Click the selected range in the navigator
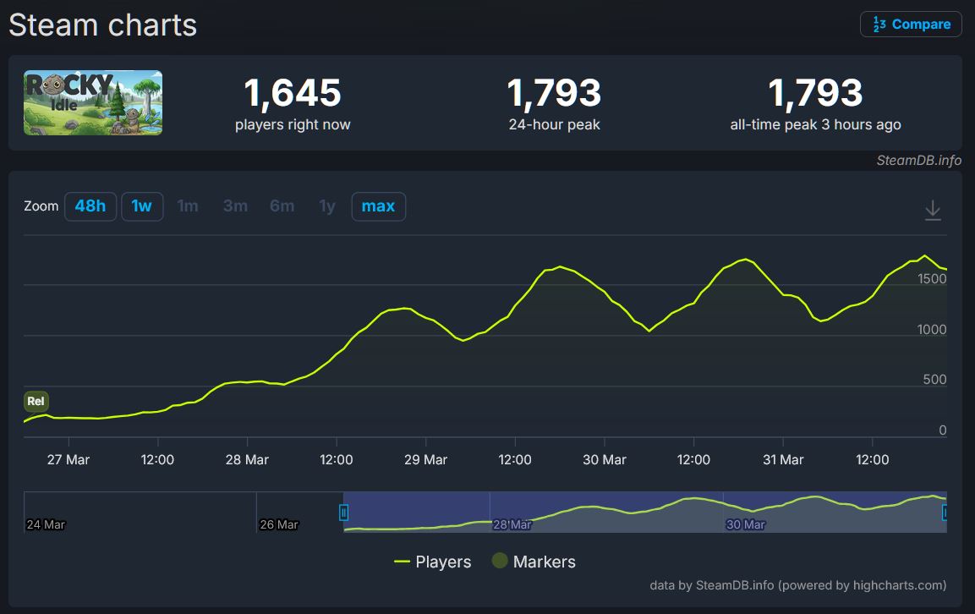Viewport: 975px width, 614px height. tap(645, 512)
